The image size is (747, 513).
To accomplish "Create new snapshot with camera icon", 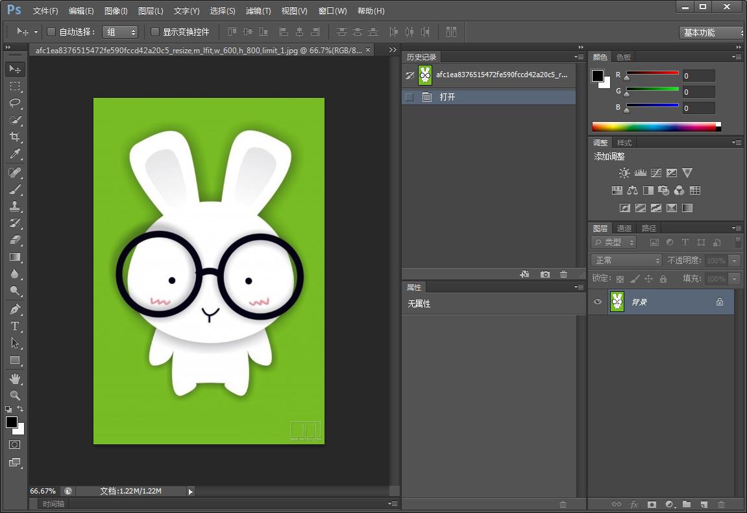I will click(x=545, y=274).
